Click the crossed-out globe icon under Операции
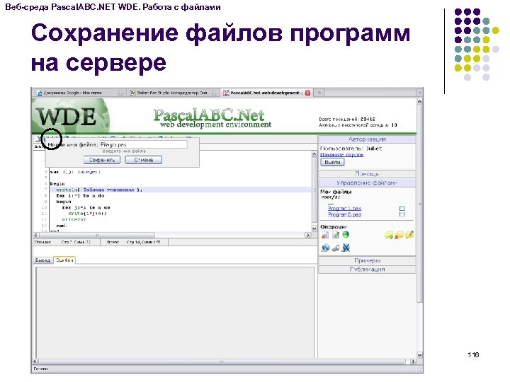Image resolution: width=510 pixels, height=382 pixels. pyautogui.click(x=346, y=248)
